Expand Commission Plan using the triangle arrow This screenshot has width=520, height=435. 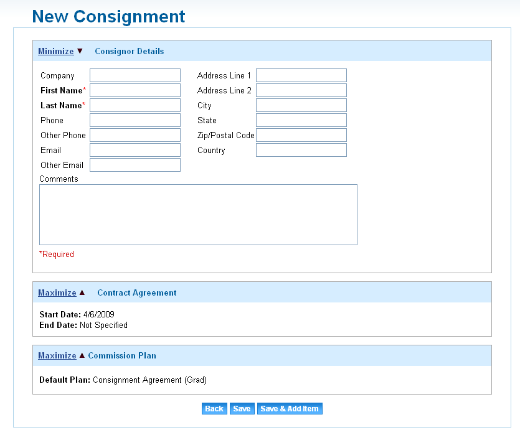(x=82, y=355)
